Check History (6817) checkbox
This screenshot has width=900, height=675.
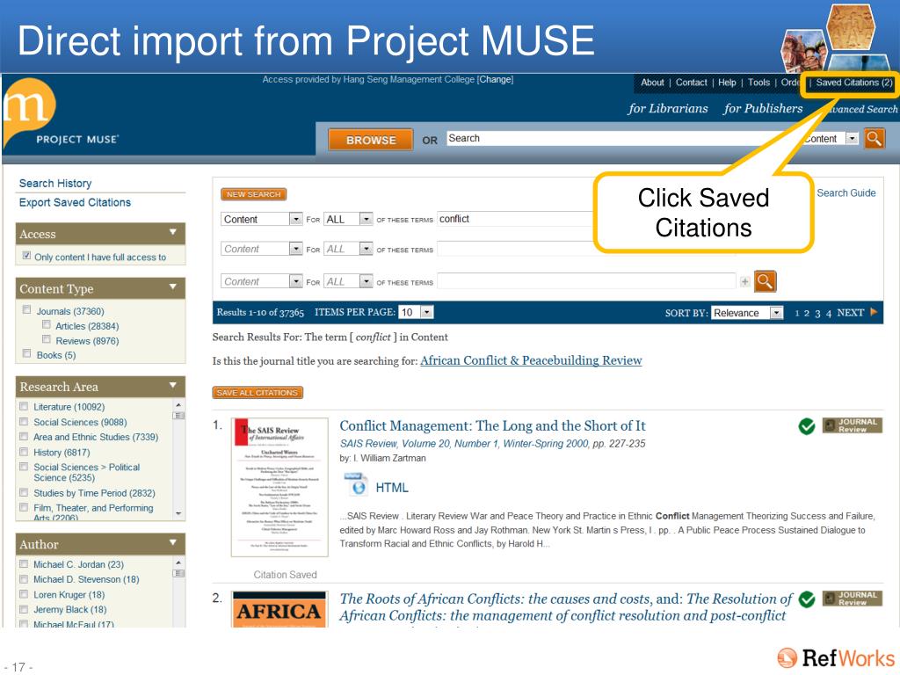(24, 452)
